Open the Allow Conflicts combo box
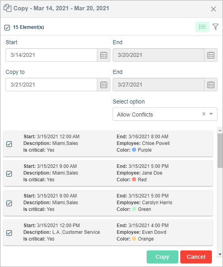Screen dimensions: 223x267 point(165,114)
